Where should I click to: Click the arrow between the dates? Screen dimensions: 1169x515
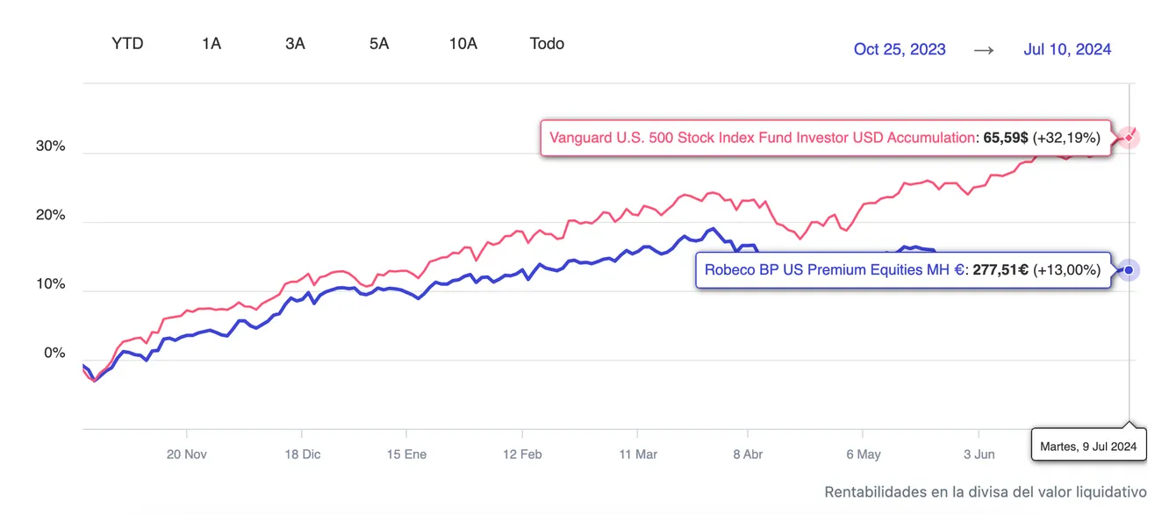pyautogui.click(x=984, y=49)
